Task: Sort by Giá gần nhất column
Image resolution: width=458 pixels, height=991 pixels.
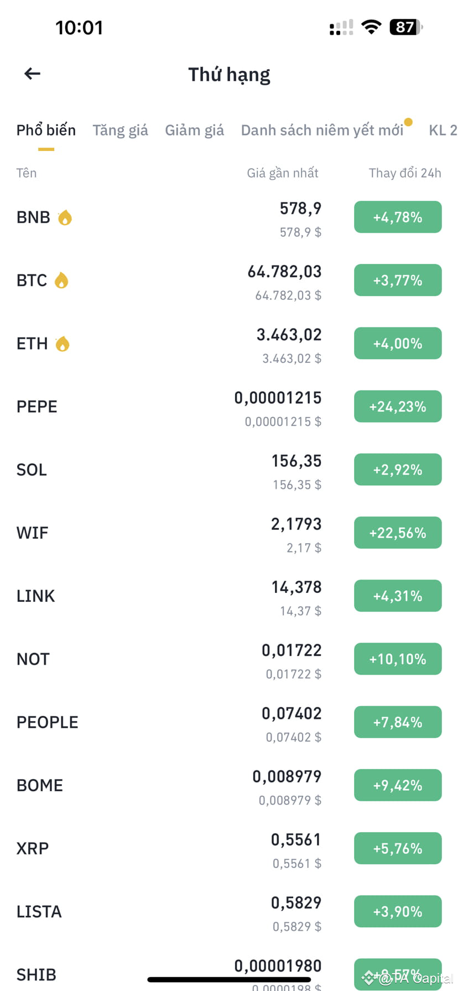Action: (x=283, y=173)
